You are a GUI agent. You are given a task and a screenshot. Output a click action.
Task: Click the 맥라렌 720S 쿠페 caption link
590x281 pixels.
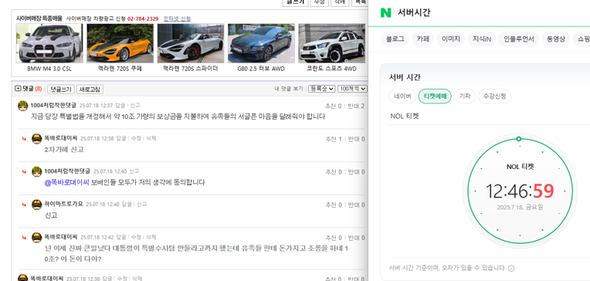tap(120, 69)
